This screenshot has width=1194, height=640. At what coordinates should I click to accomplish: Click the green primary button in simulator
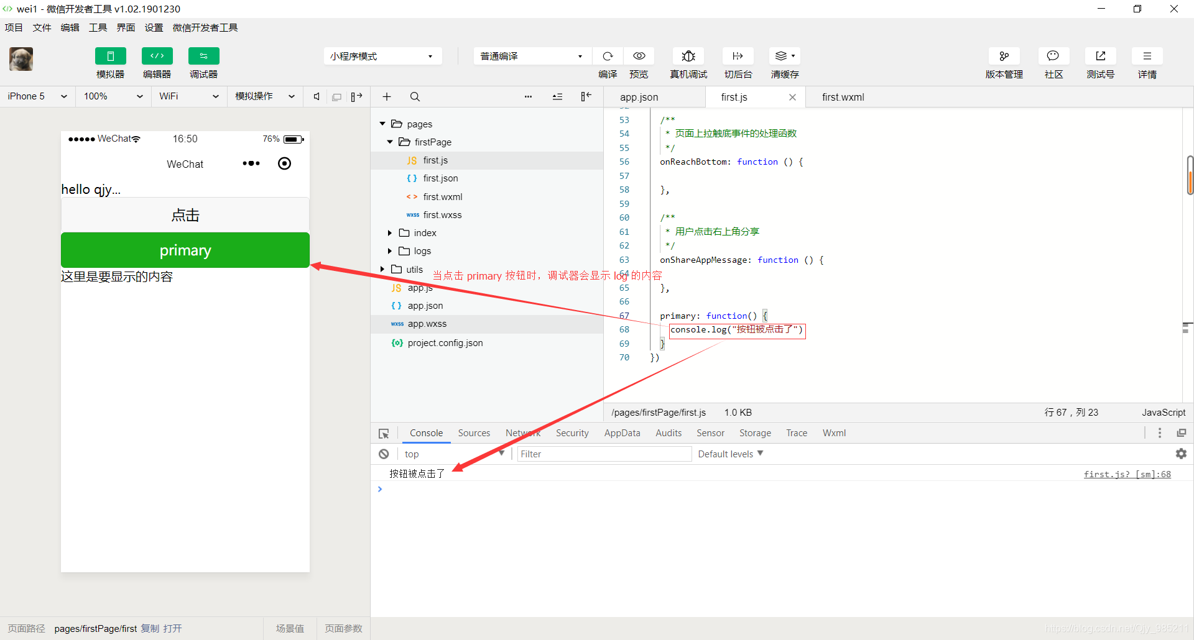coord(185,250)
